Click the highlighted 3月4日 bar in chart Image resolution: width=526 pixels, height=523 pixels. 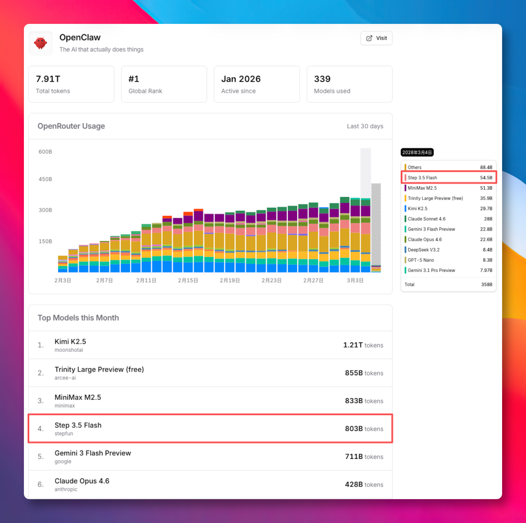pos(365,235)
